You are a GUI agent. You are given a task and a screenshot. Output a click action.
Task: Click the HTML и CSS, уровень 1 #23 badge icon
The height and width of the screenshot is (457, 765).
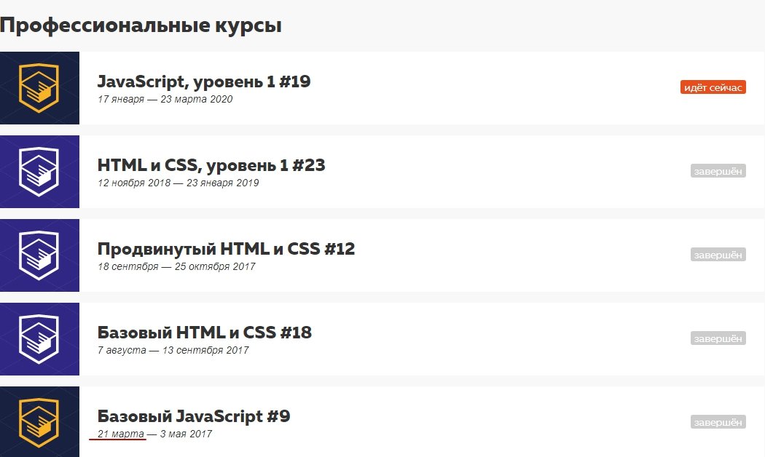point(39,172)
